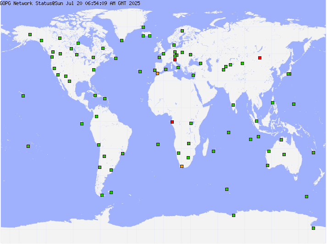
Task: Select the green marker in the central South Pacific
Action: tap(28, 146)
